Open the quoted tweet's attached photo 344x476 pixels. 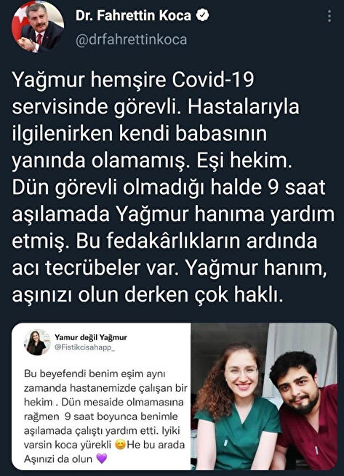point(264,397)
